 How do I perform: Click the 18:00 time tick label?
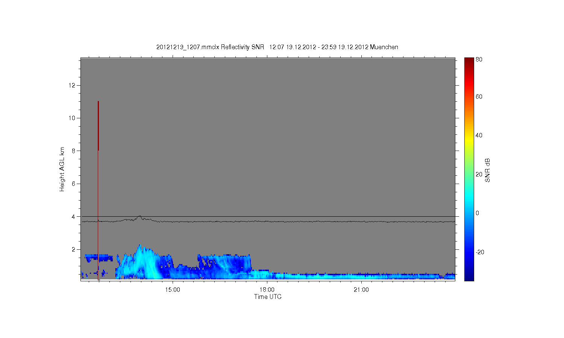pos(267,290)
